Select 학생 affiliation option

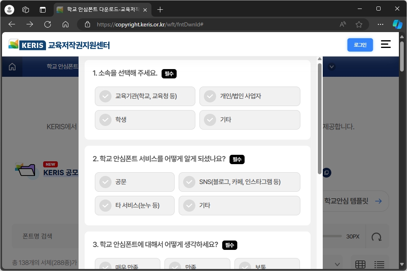pyautogui.click(x=145, y=120)
